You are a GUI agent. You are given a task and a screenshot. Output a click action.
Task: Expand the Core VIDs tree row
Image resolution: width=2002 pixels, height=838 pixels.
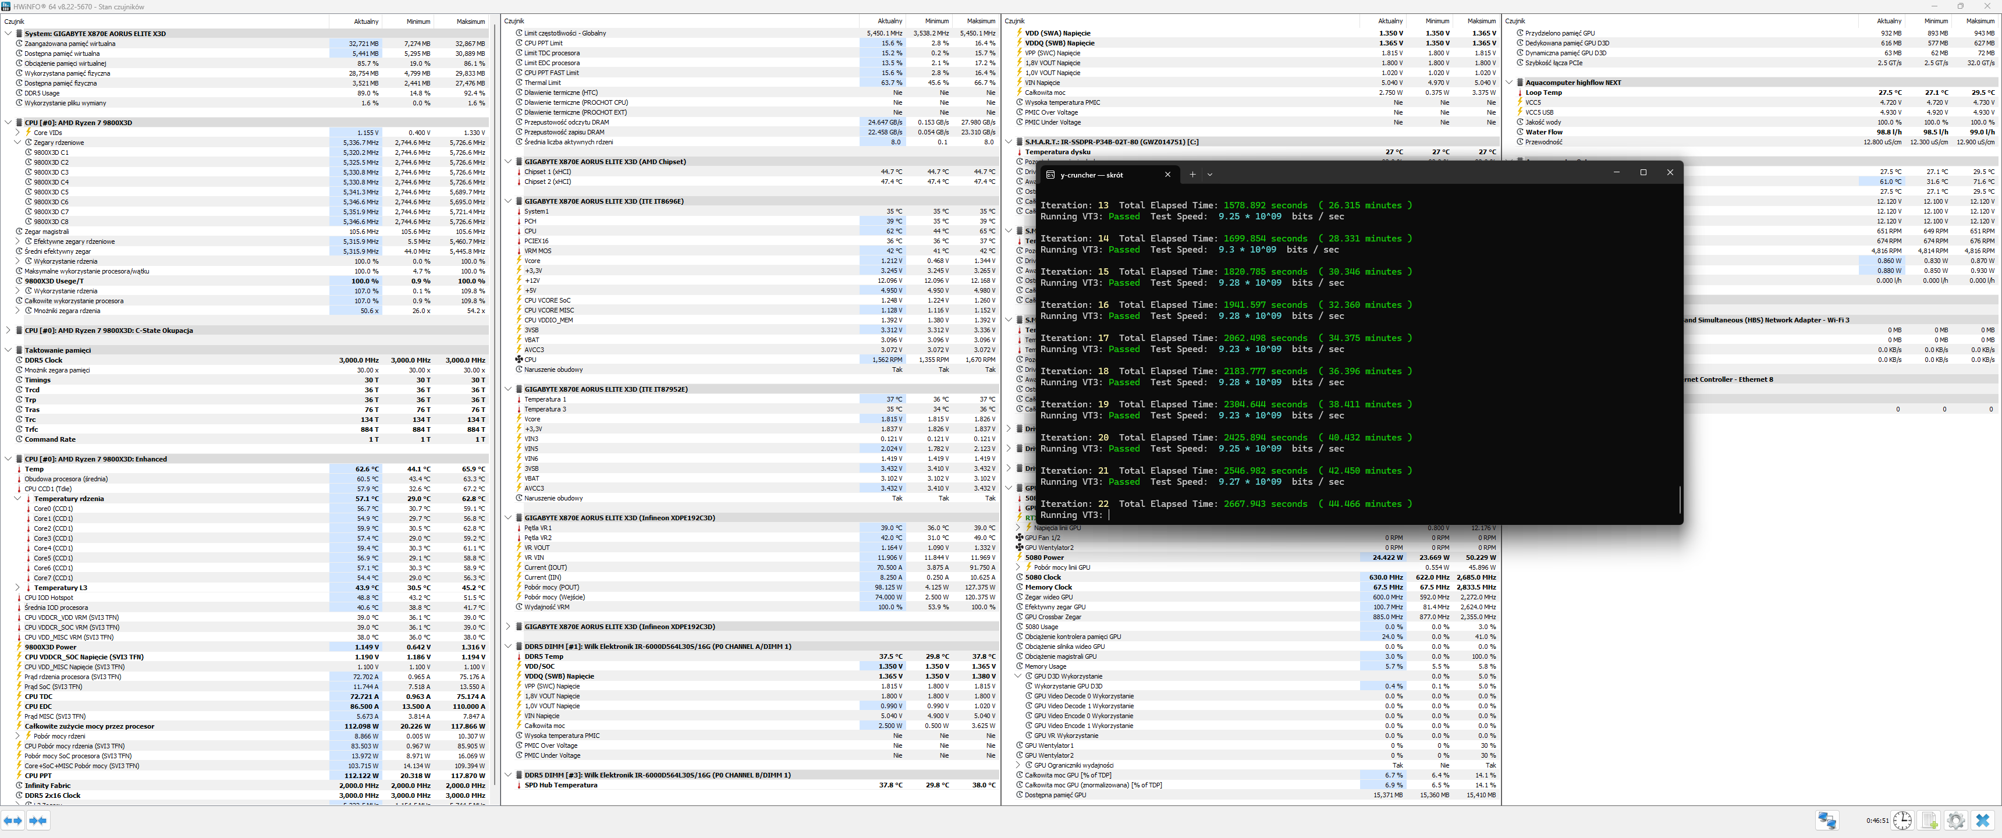tap(18, 132)
